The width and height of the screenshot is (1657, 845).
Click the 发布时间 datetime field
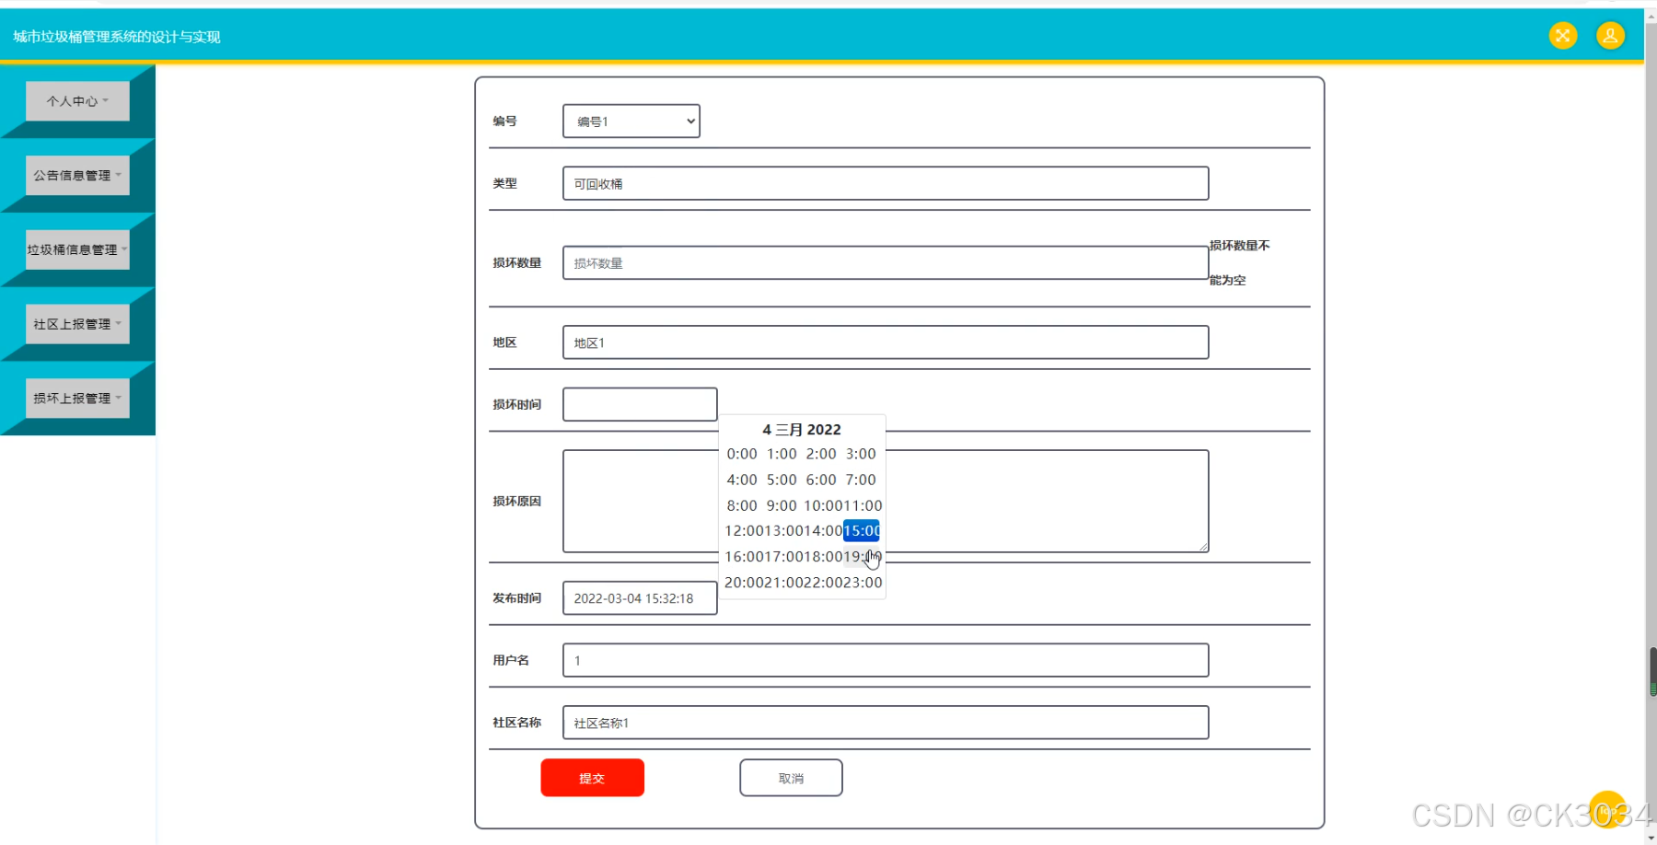[640, 597]
